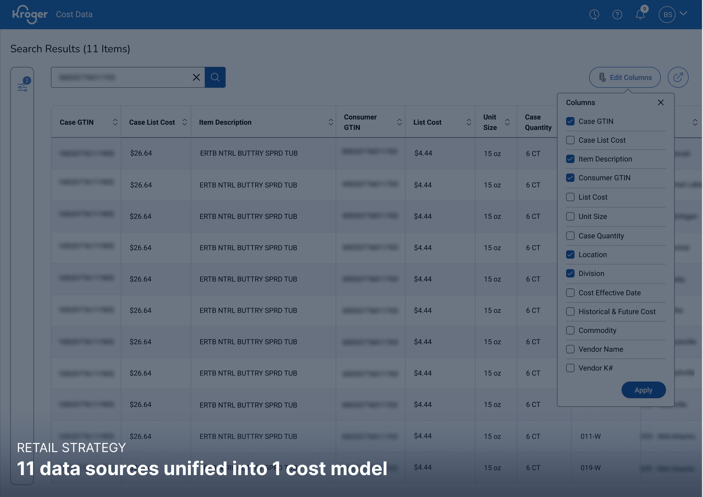Disable the Location column checkbox

570,254
